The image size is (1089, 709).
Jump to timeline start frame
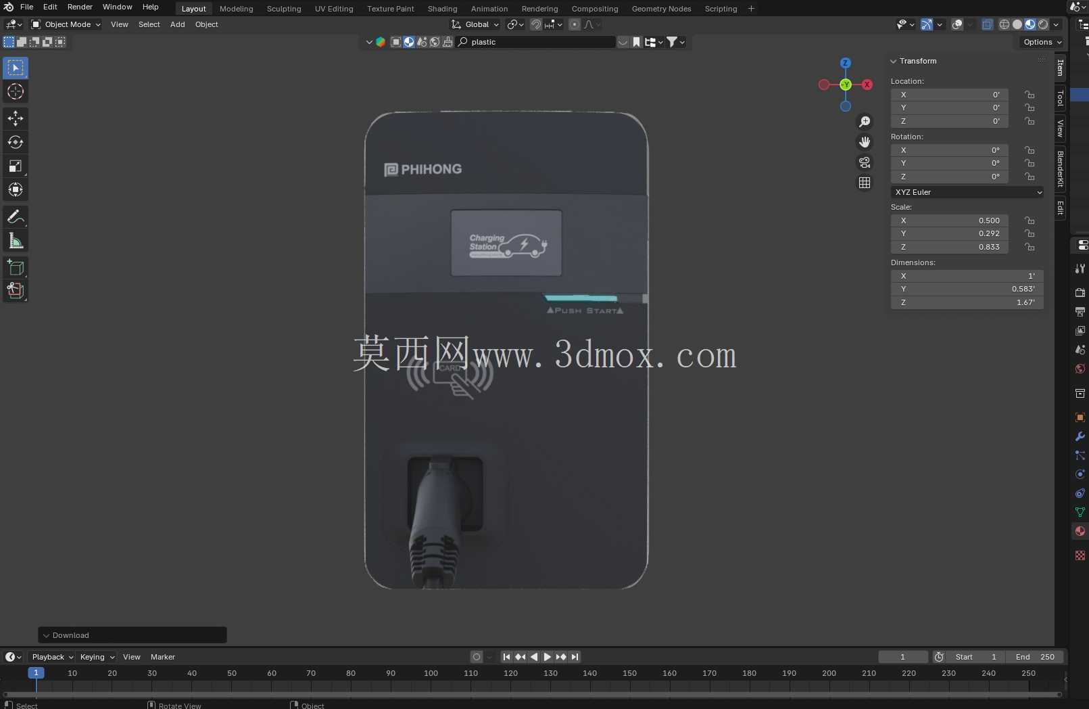[506, 657]
